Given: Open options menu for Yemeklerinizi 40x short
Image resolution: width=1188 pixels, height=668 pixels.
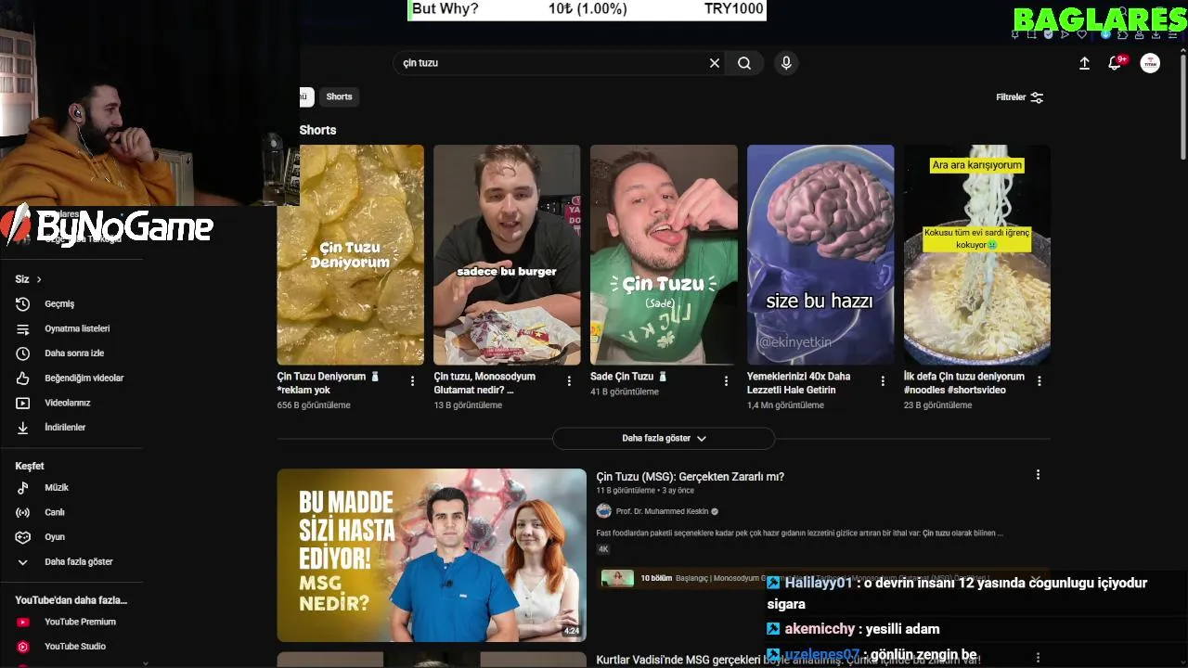Looking at the screenshot, I should pyautogui.click(x=883, y=381).
